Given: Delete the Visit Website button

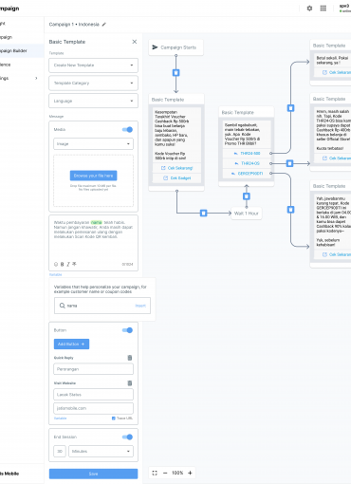Looking at the screenshot, I should pos(130,383).
